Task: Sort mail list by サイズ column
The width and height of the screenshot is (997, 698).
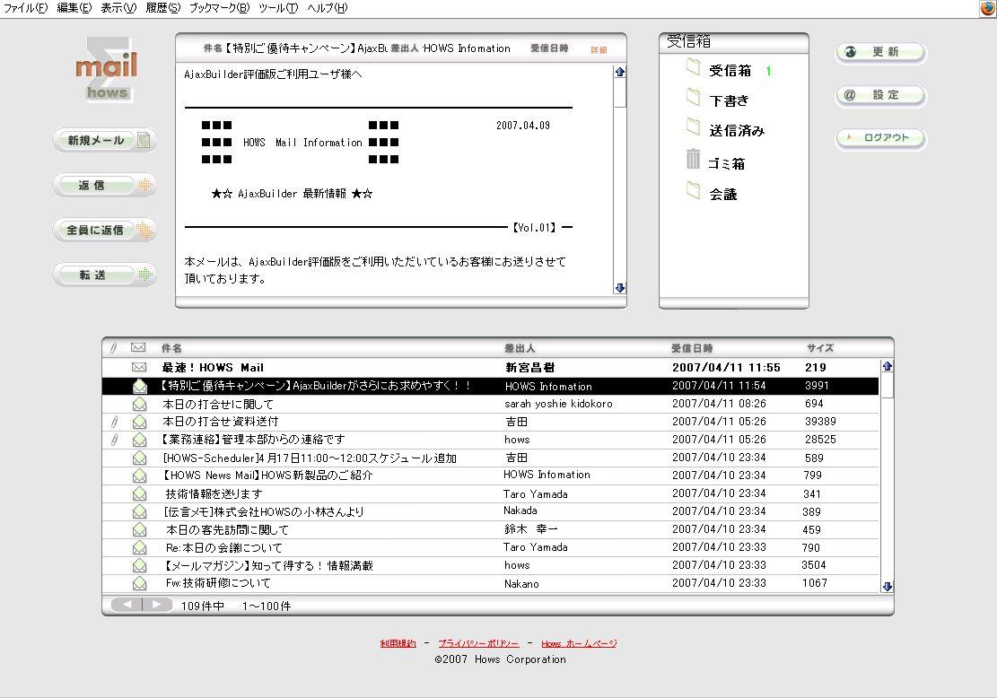Action: (x=819, y=348)
